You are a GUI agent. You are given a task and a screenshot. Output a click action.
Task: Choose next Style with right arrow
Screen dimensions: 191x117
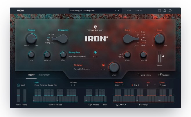click(75, 85)
